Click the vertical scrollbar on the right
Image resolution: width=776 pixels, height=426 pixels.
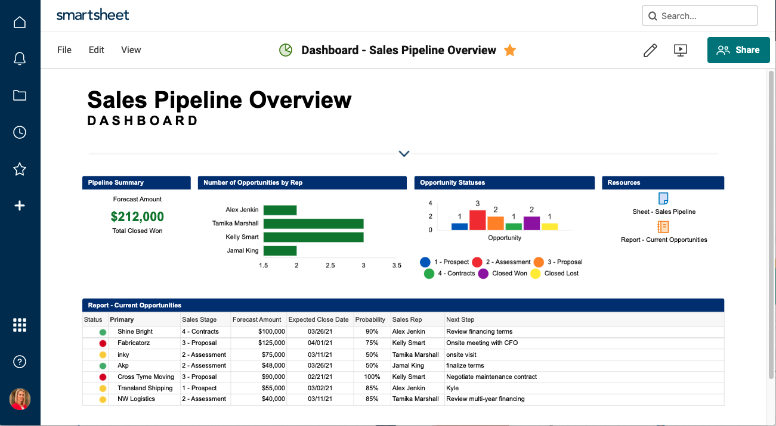772,223
